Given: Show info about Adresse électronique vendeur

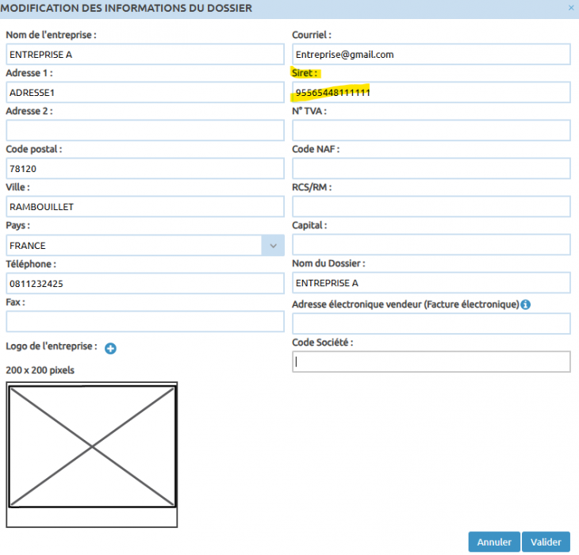Looking at the screenshot, I should (525, 304).
